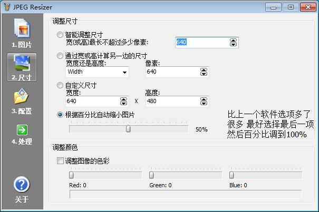Select the 智能调整尺寸 radio button
The height and width of the screenshot is (212, 319).
60,35
